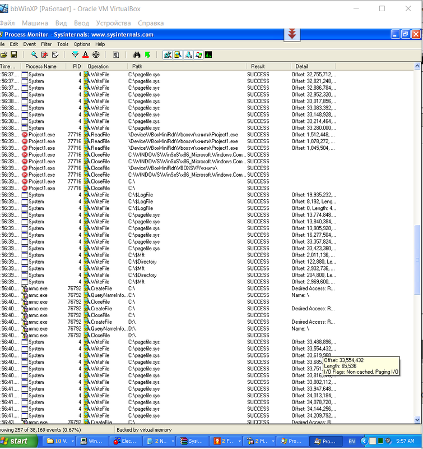Switch to the 'Elec...' taskbar button
The height and width of the screenshot is (449, 423).
pos(125,441)
